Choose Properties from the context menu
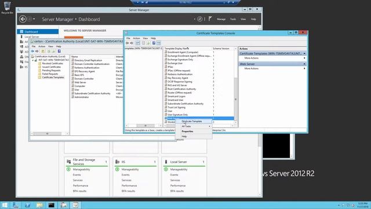 point(194,132)
